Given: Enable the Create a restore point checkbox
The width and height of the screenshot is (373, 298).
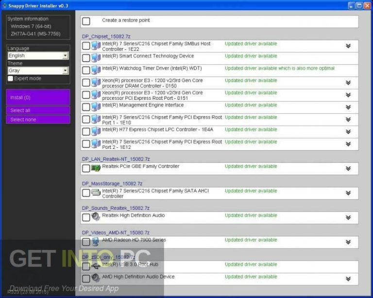Looking at the screenshot, I should tap(86, 21).
